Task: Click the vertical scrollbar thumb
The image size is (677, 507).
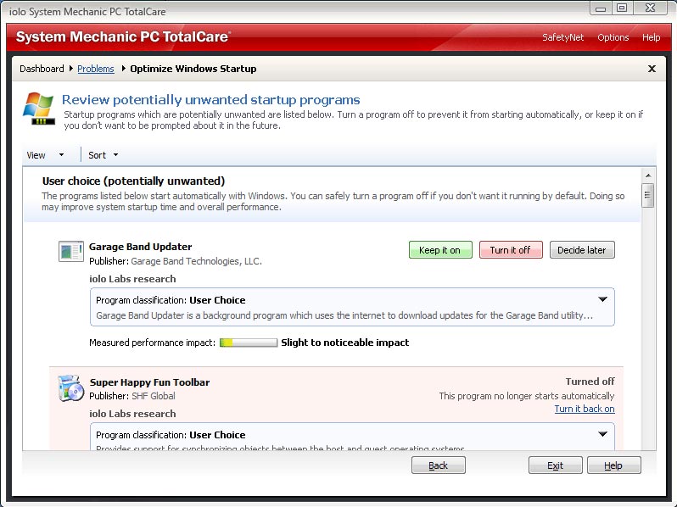Action: coord(647,196)
